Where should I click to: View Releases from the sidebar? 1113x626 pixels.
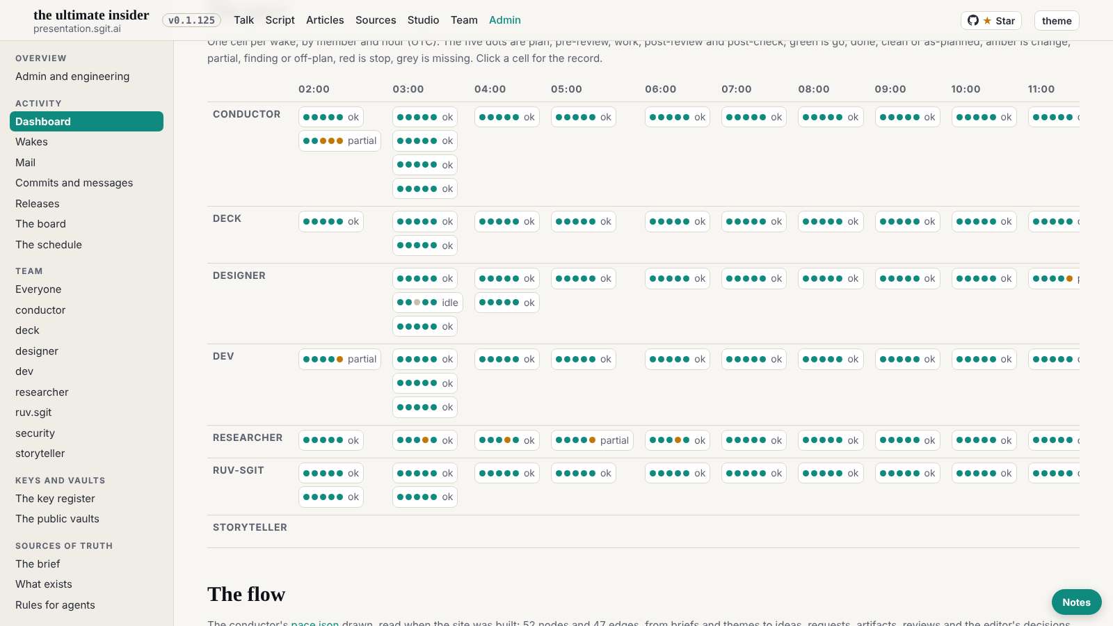(86, 204)
